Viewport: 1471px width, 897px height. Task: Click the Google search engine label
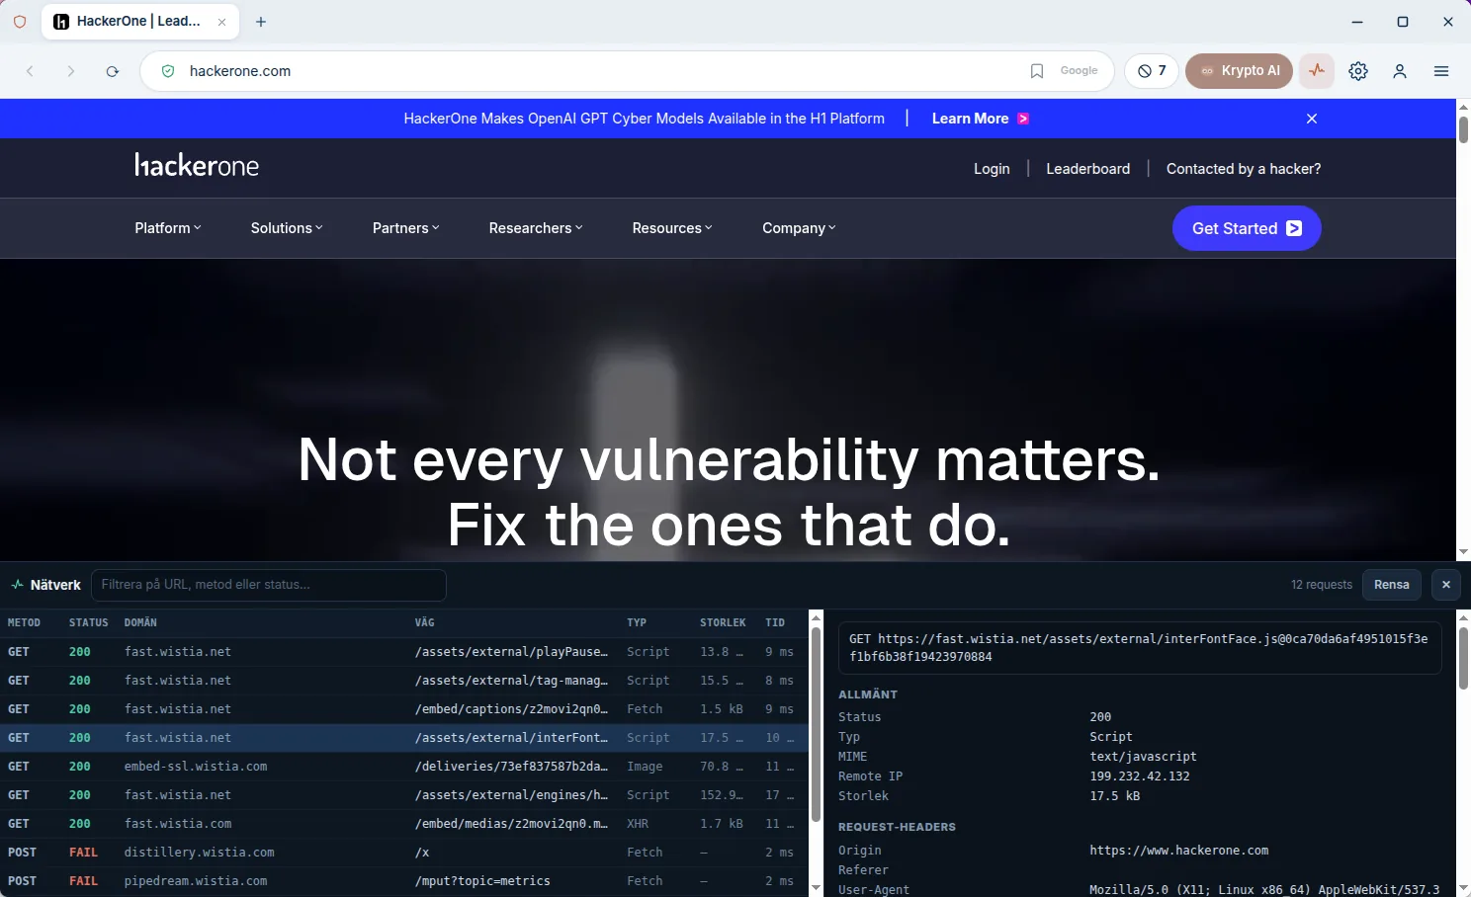point(1079,71)
